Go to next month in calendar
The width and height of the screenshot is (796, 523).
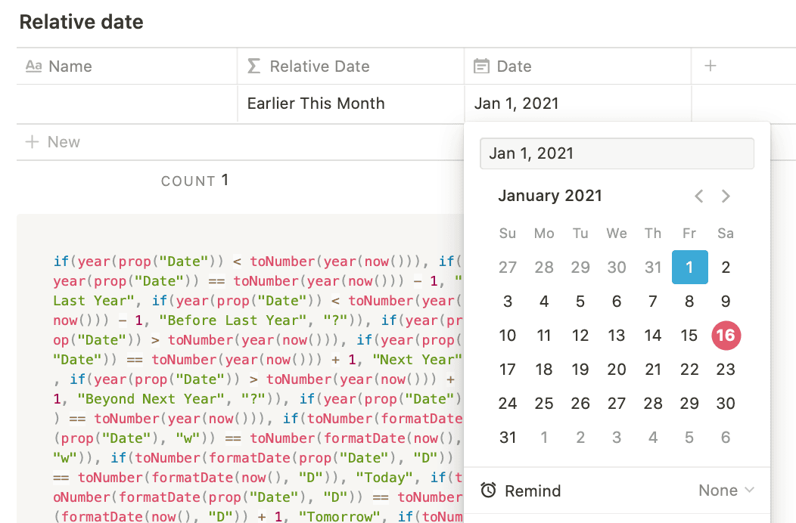pos(726,197)
